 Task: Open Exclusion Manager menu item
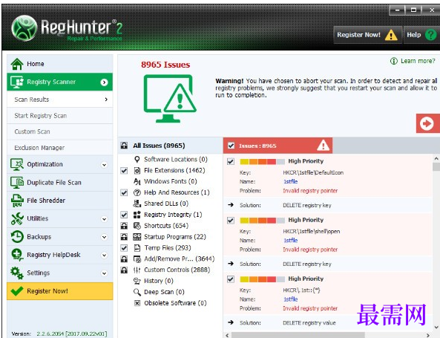pyautogui.click(x=60, y=148)
